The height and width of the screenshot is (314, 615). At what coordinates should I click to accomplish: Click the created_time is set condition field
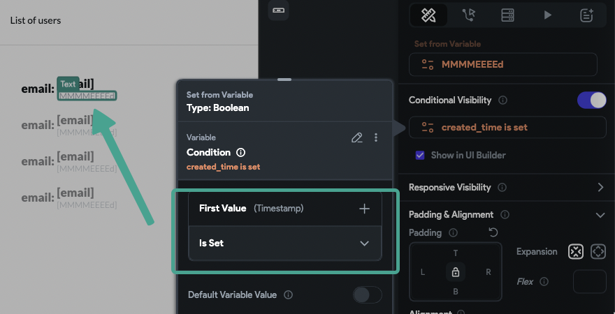point(507,127)
